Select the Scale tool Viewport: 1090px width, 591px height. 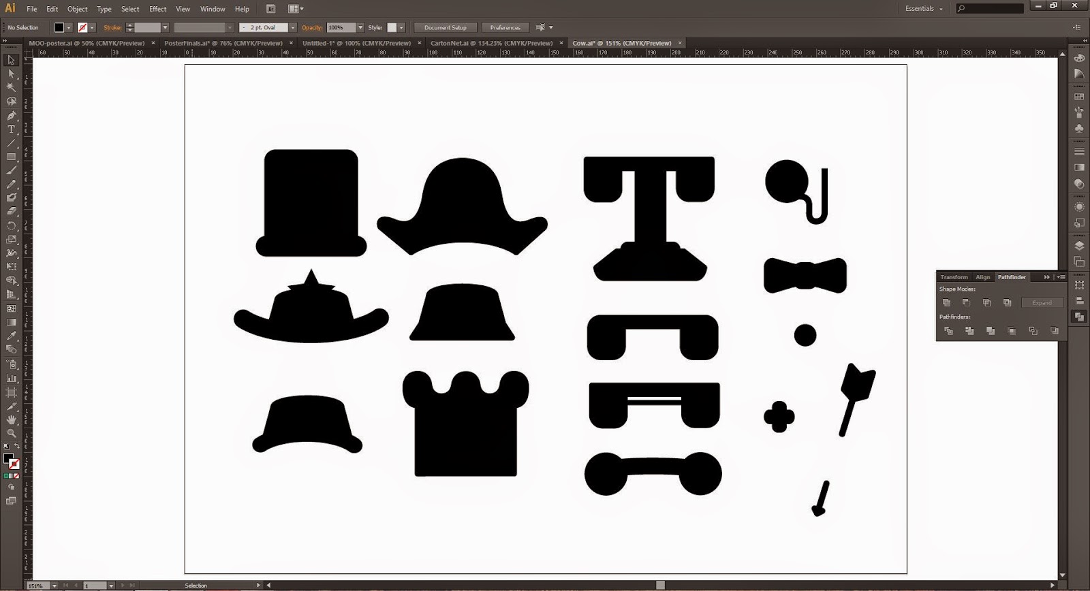[x=11, y=239]
